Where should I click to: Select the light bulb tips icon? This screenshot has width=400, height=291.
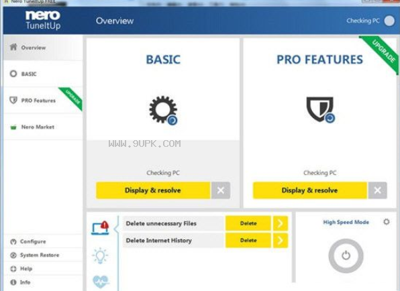click(x=100, y=255)
